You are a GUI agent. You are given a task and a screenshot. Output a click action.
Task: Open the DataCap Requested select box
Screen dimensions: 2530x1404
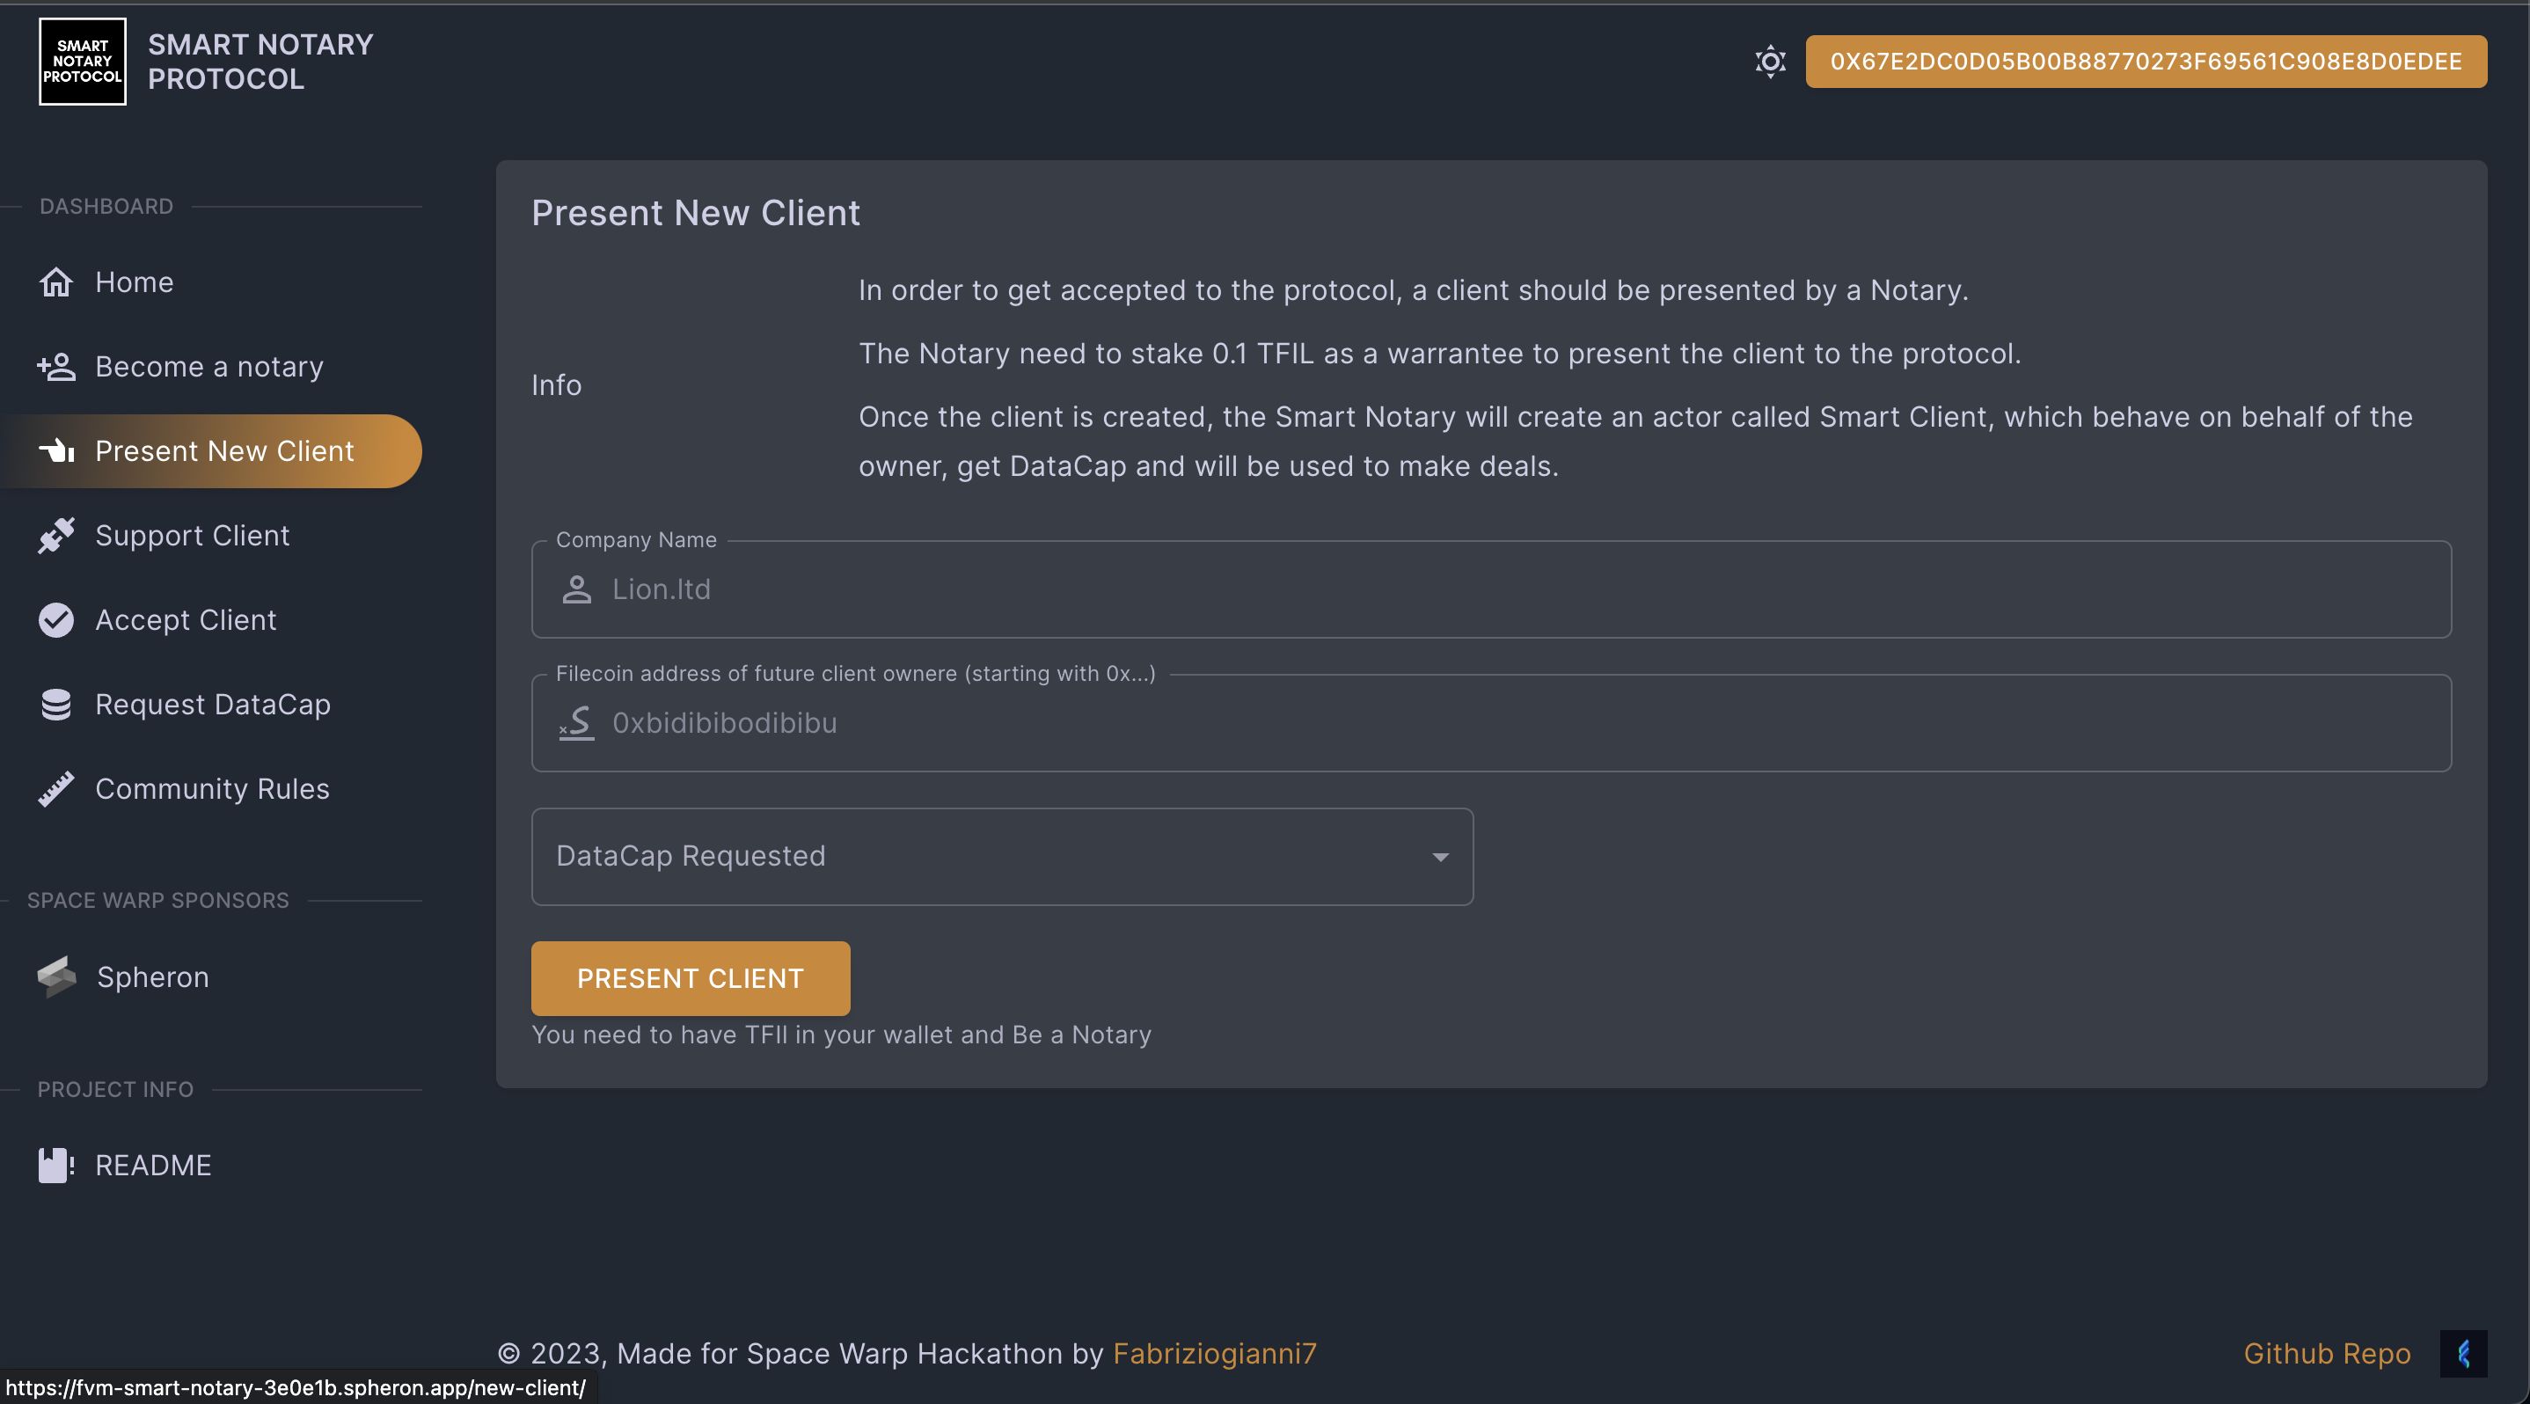(x=1002, y=856)
